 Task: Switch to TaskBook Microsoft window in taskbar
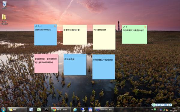(104, 110)
